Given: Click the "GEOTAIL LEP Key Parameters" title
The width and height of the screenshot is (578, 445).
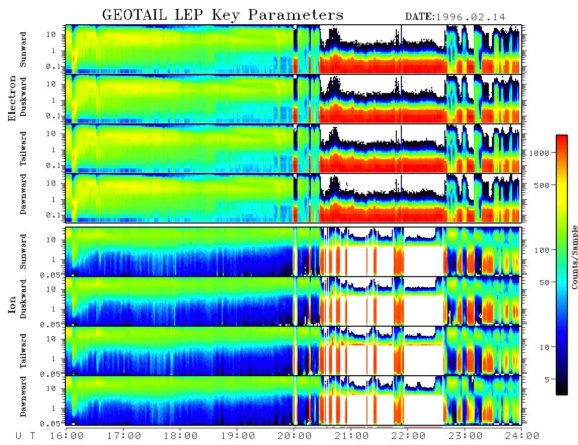Looking at the screenshot, I should coord(223,15).
